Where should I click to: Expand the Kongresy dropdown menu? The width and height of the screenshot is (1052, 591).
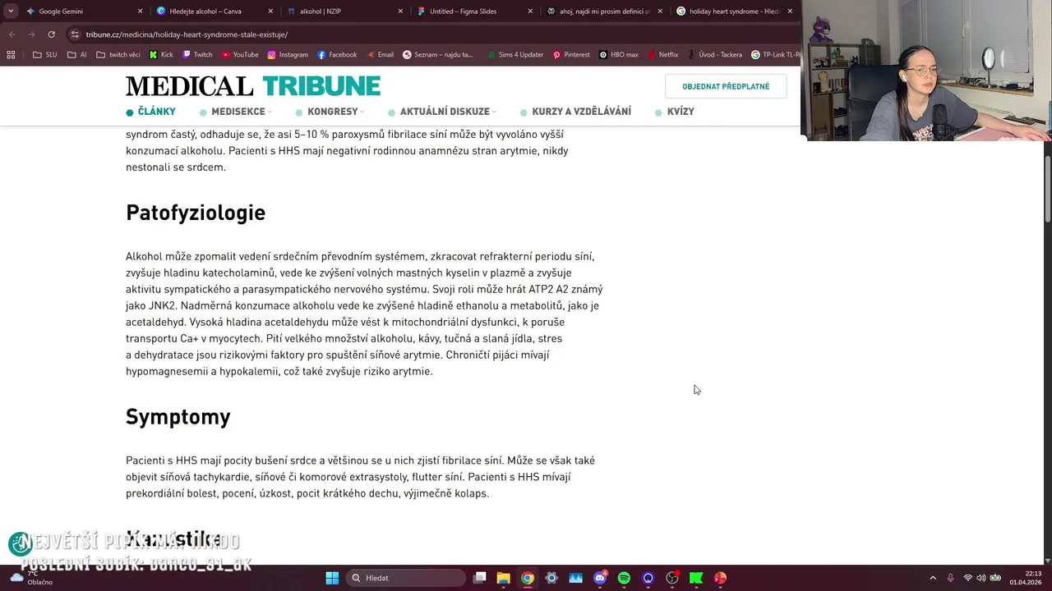click(330, 112)
